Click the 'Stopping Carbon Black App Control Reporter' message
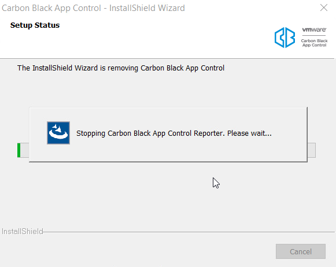The width and height of the screenshot is (336, 267). pos(150,133)
